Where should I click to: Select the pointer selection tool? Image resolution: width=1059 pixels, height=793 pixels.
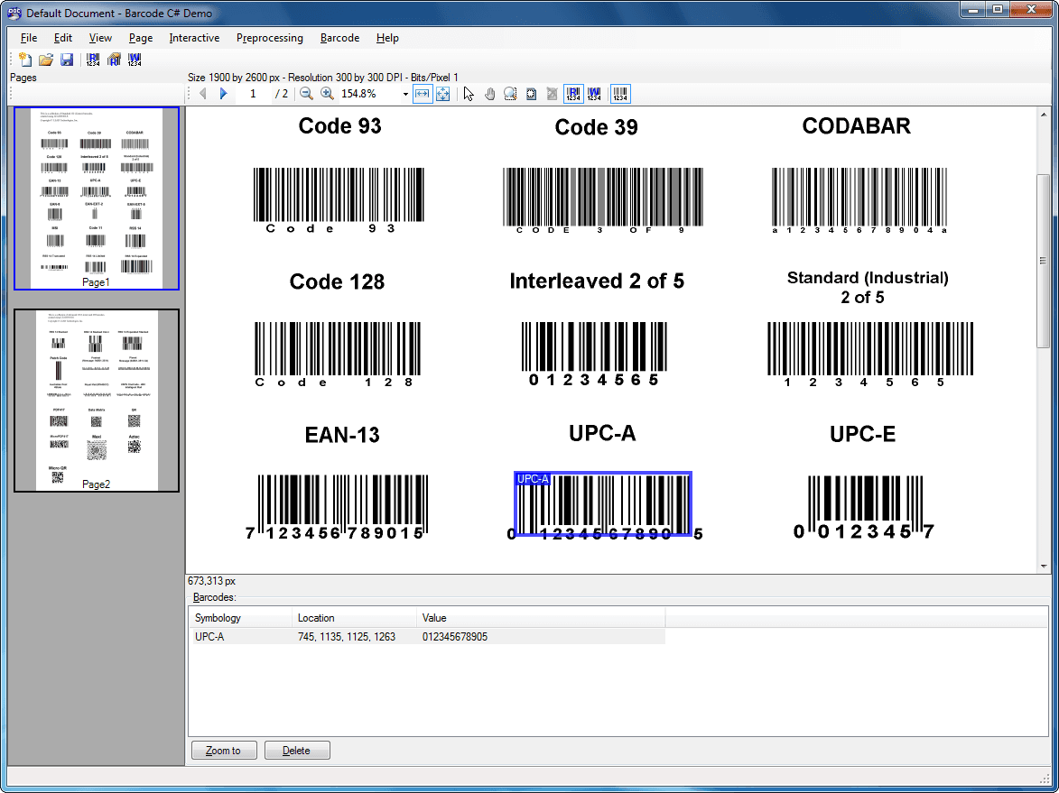(469, 94)
